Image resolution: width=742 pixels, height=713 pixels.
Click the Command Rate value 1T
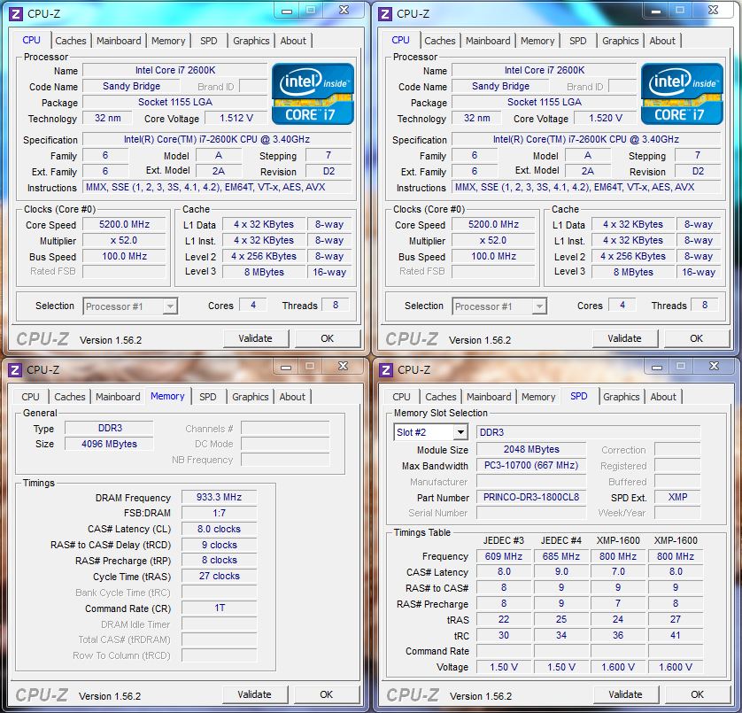click(219, 608)
